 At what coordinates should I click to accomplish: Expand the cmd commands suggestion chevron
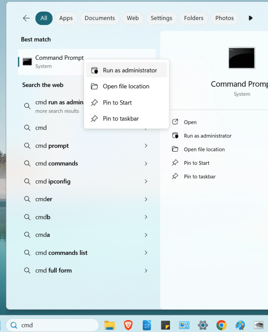[x=146, y=163]
